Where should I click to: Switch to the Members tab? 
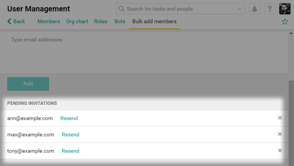[49, 21]
